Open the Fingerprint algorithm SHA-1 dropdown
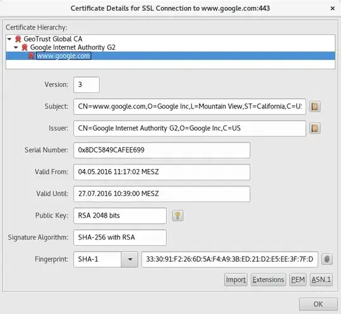 [x=129, y=259]
